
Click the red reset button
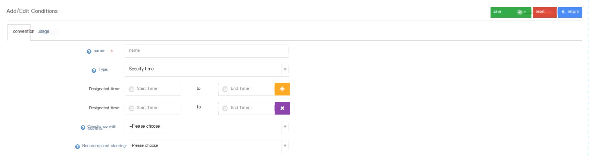pos(545,12)
